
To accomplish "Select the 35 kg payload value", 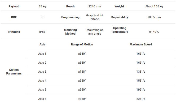I will click(42, 6).
